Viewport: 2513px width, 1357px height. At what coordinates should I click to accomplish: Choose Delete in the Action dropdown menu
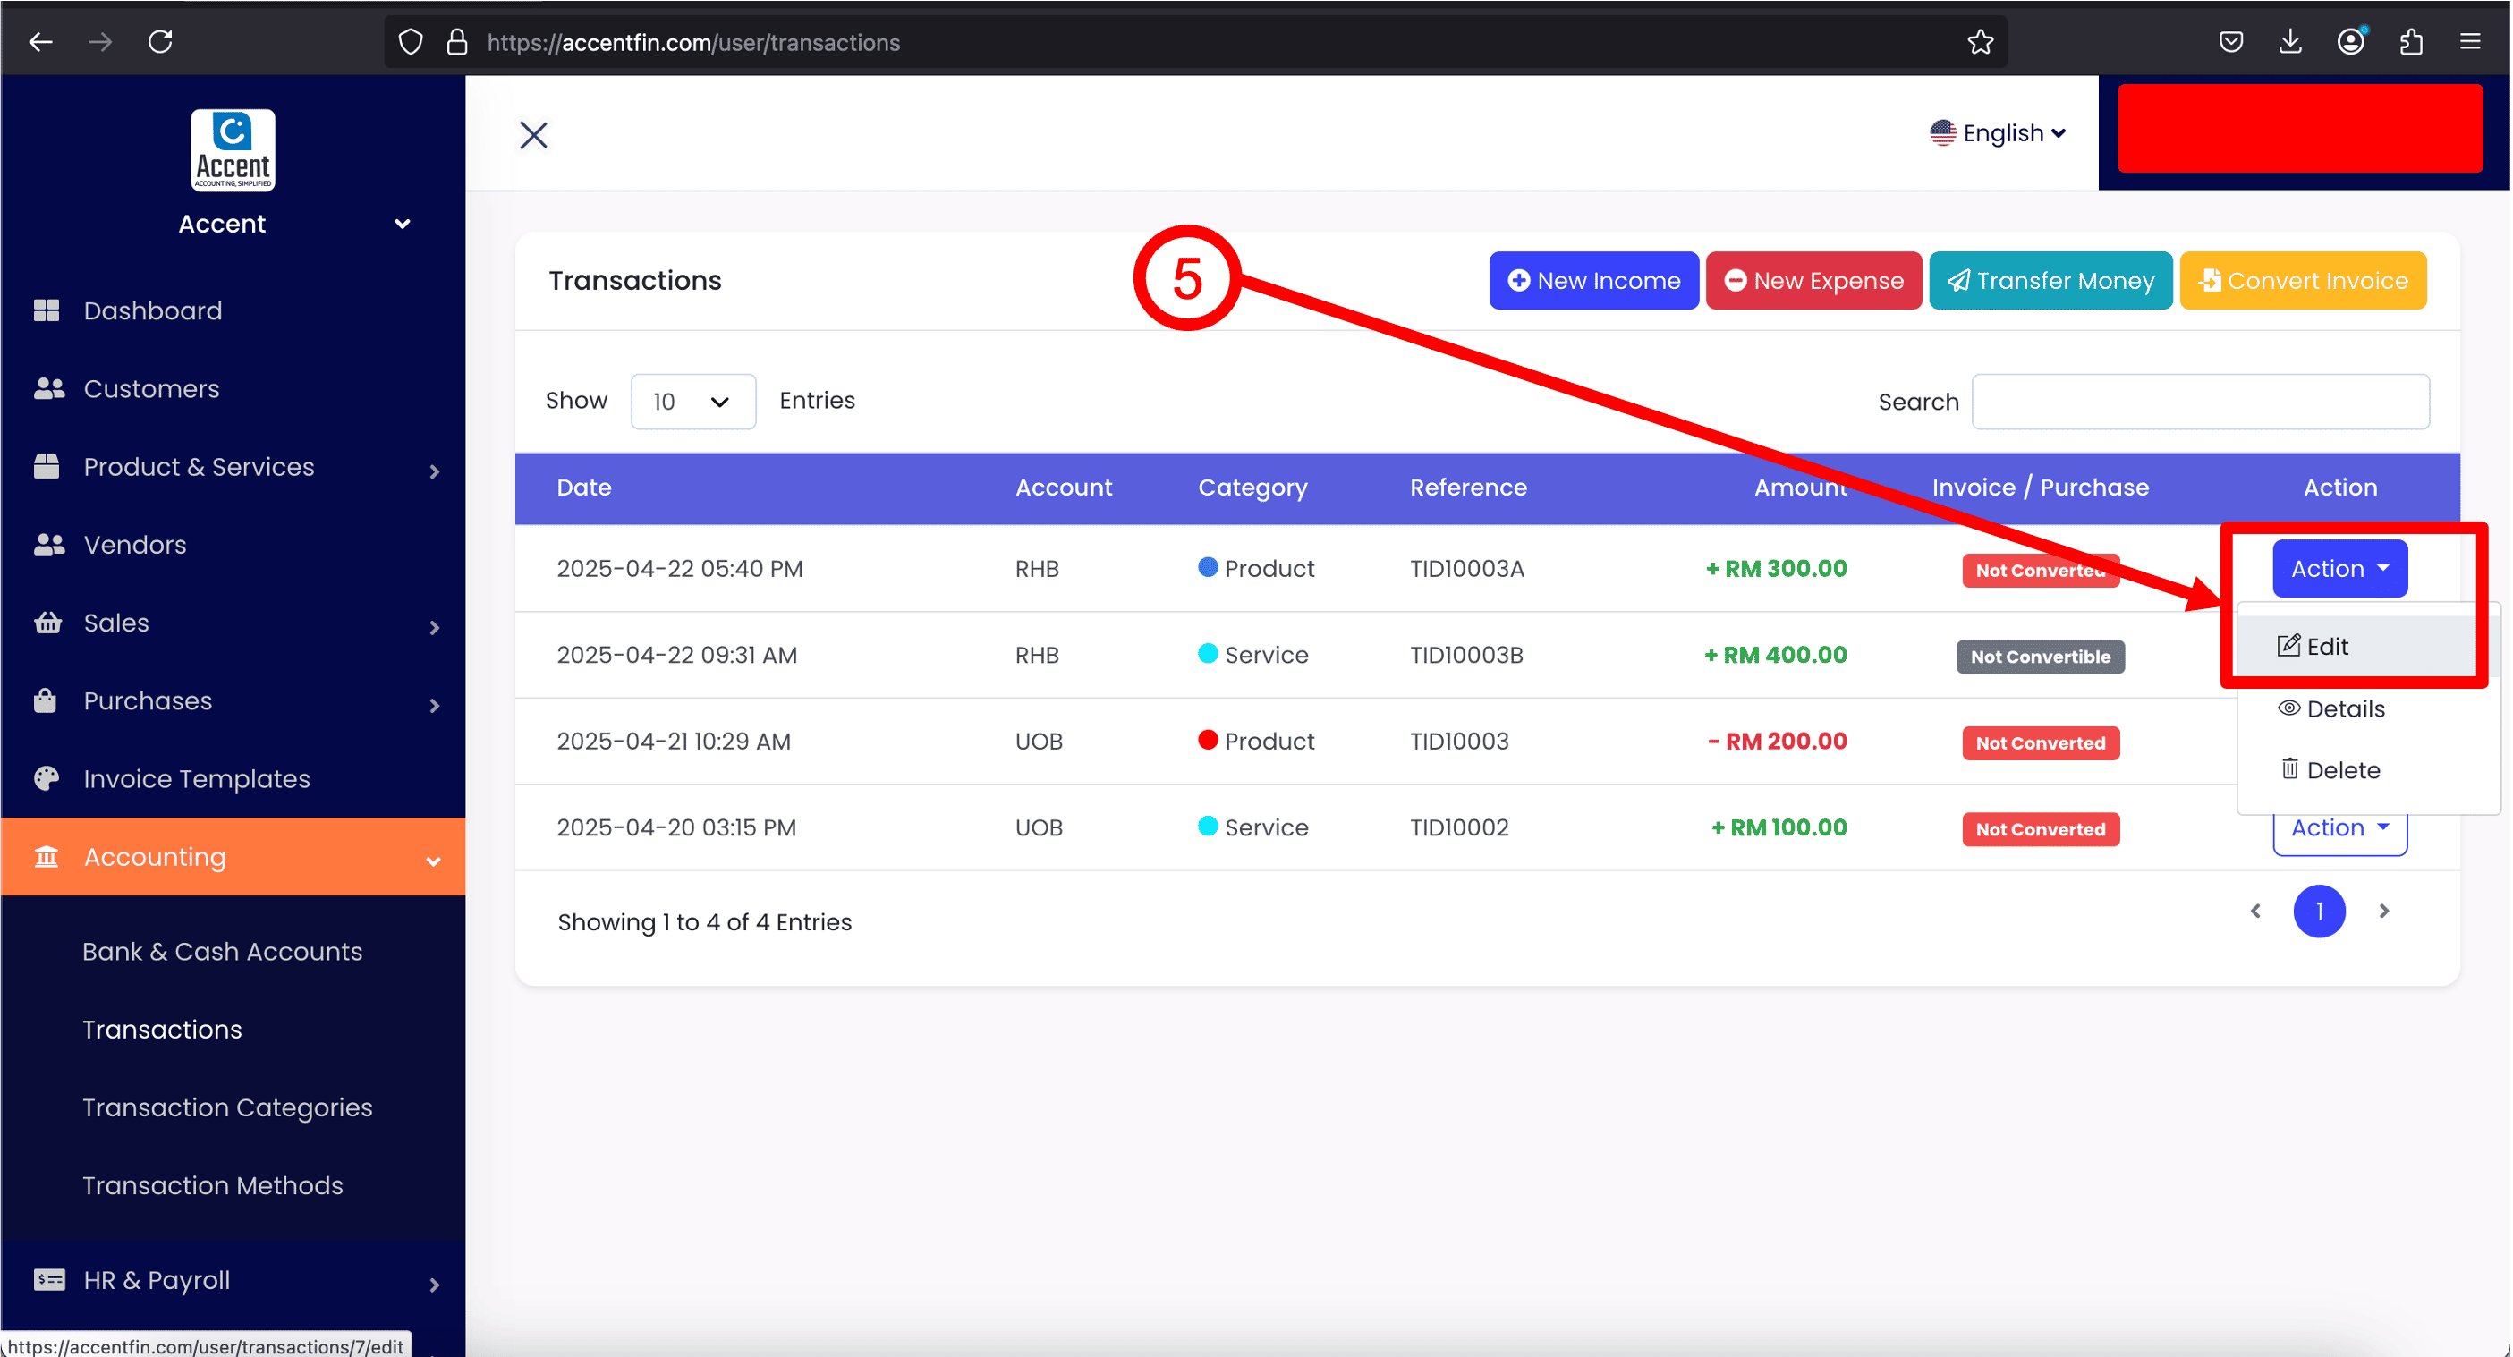(x=2341, y=769)
